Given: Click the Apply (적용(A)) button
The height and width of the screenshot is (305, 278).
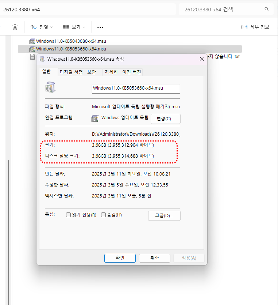Looking at the screenshot, I should 189,258.
